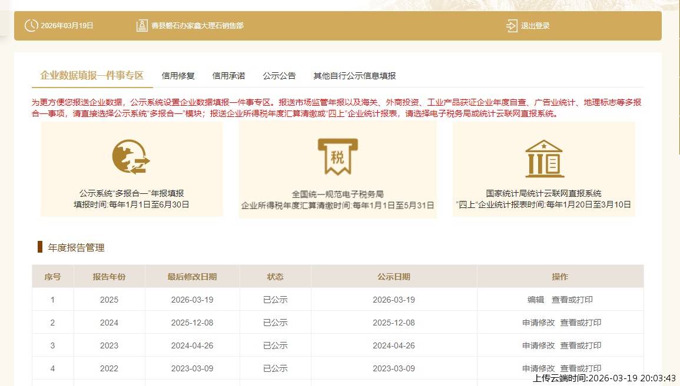Go to the 信用承诺 tab

click(228, 76)
